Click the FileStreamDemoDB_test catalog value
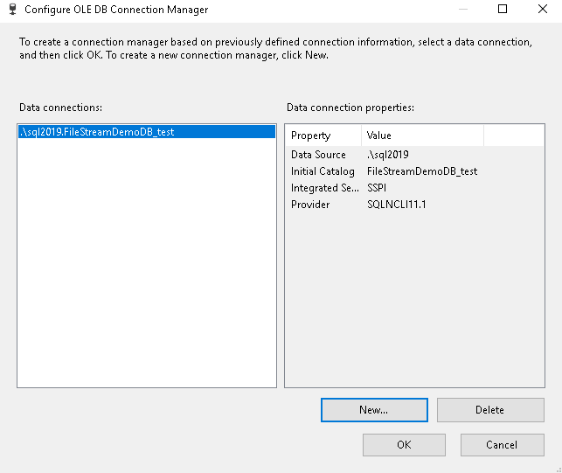Viewport: 562px width, 473px height. [421, 171]
